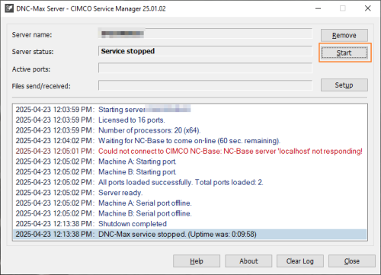Select the 'Server ready' log entry
381x275 pixels.
(190, 193)
